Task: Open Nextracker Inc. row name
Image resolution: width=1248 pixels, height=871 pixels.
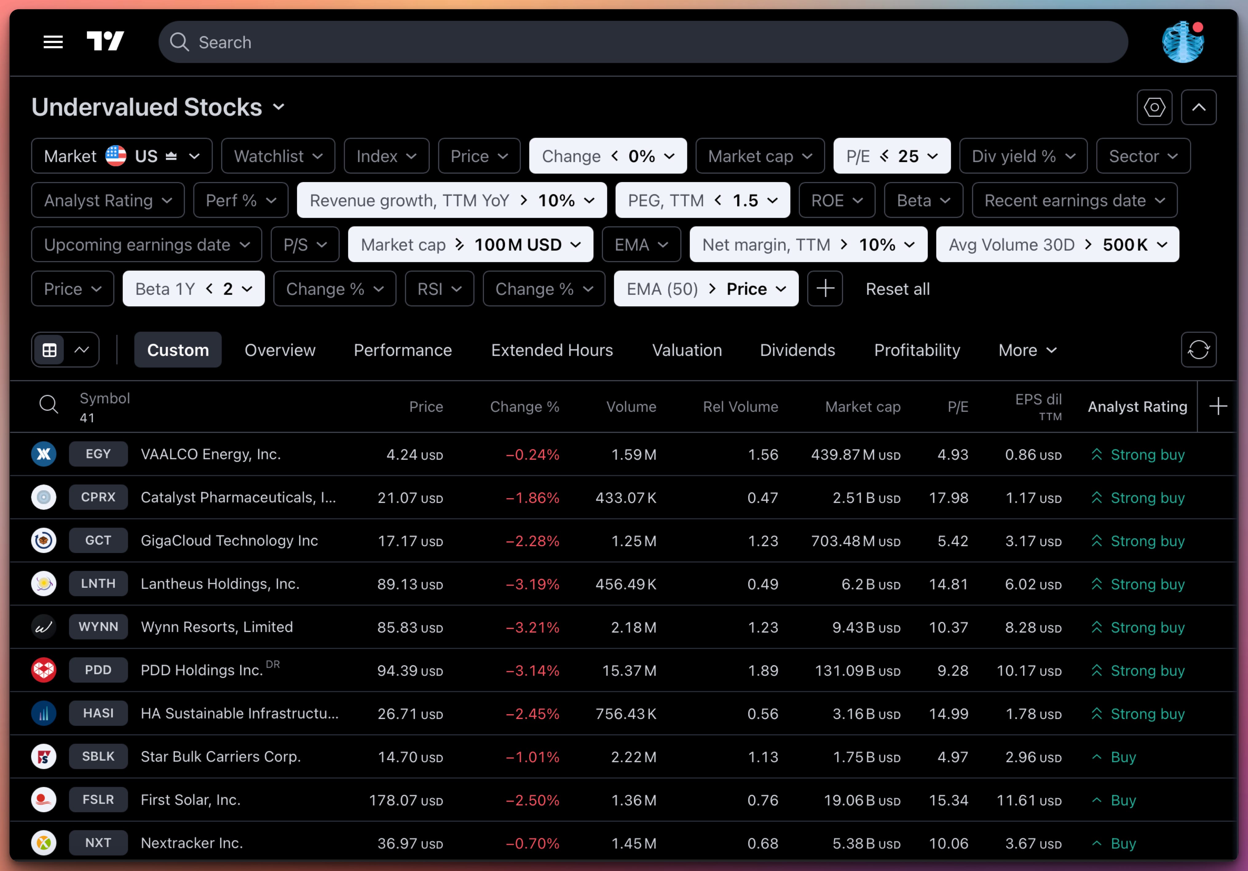Action: tap(192, 843)
